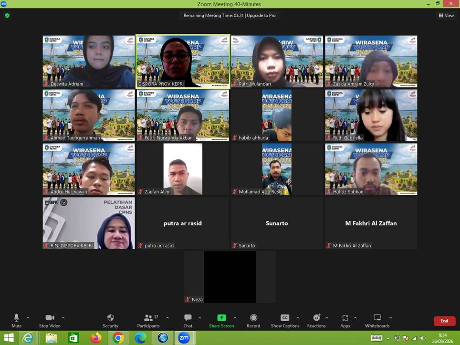
Task: Open the Reactions menu
Action: coord(316,321)
